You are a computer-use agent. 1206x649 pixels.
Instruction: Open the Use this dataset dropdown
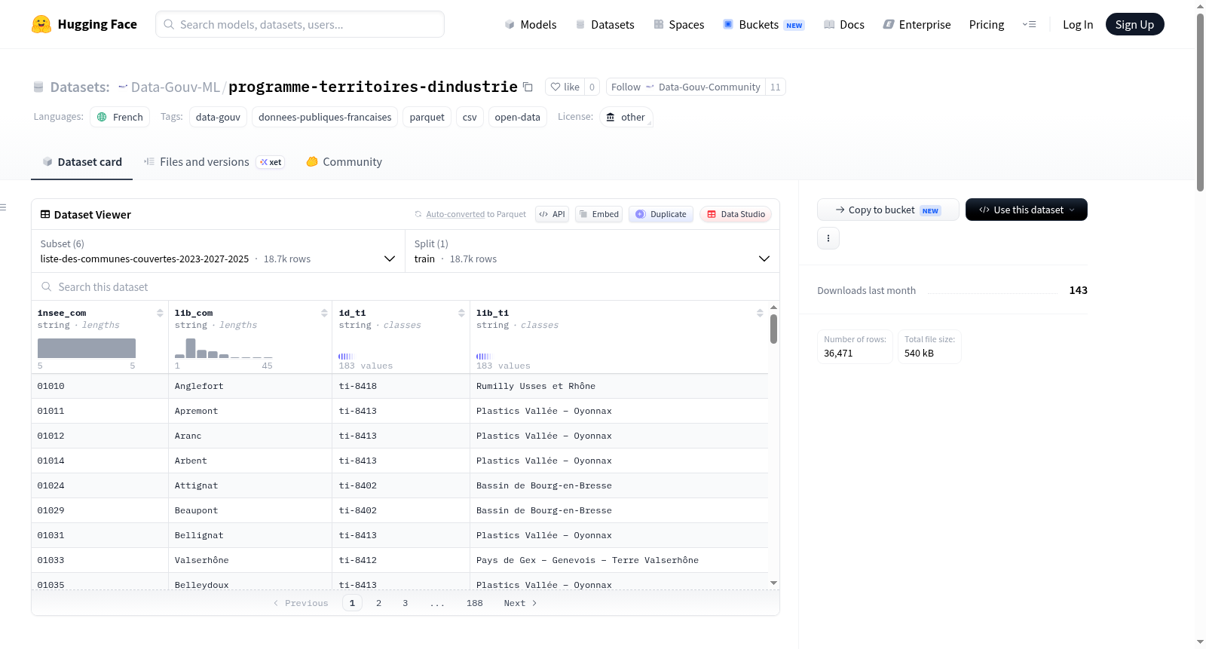click(x=1026, y=210)
